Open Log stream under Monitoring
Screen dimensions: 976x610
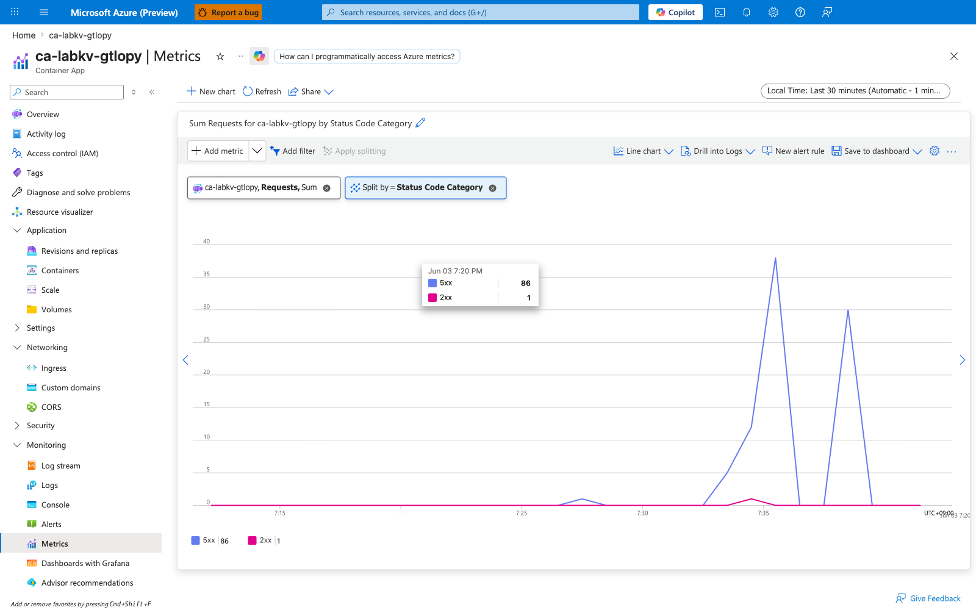(x=60, y=465)
